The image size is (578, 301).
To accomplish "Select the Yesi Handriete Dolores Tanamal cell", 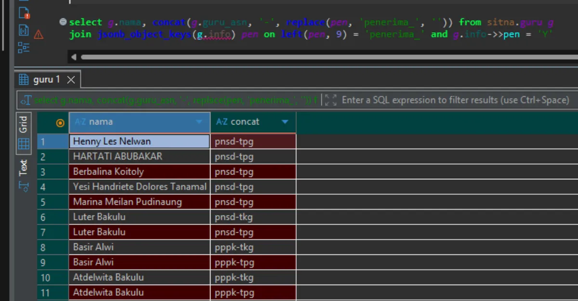I will (x=140, y=187).
